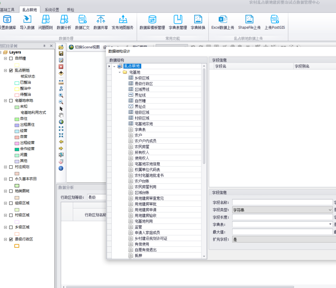The height and width of the screenshot is (288, 336).
Task: Start Excel数据上传 upload
Action: 223,22
